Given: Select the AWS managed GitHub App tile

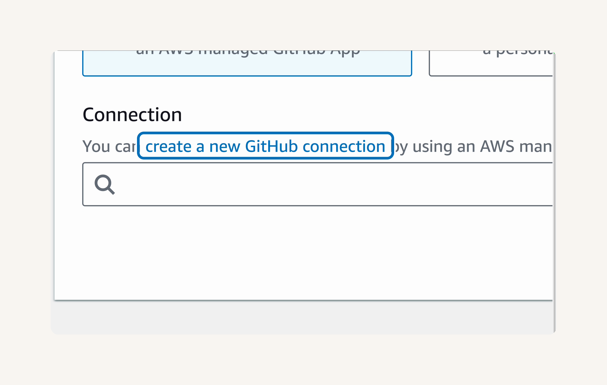Looking at the screenshot, I should (247, 63).
